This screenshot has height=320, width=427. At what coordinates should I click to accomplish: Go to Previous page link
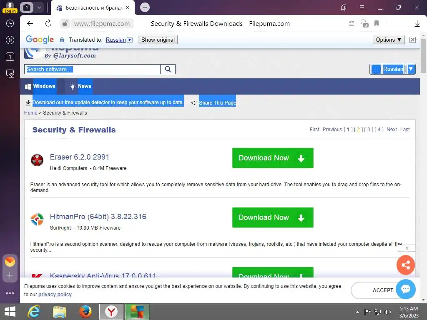[x=332, y=130]
